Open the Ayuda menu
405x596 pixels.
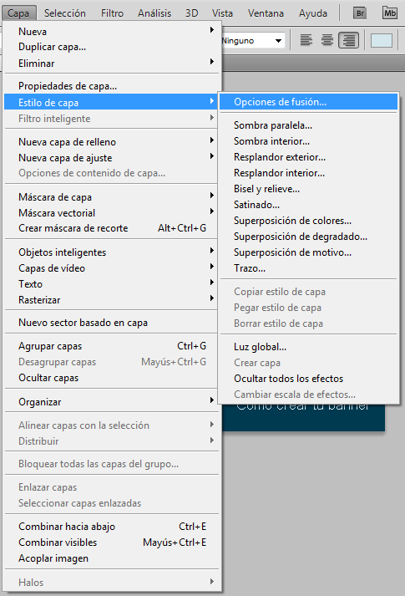point(313,13)
